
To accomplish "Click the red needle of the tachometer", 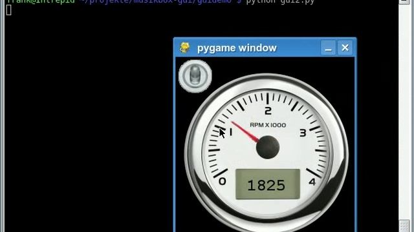I will [x=245, y=131].
